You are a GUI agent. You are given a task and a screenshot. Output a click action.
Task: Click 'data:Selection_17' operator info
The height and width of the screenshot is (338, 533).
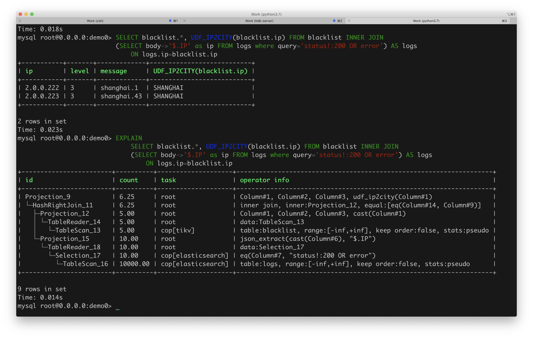pos(272,247)
